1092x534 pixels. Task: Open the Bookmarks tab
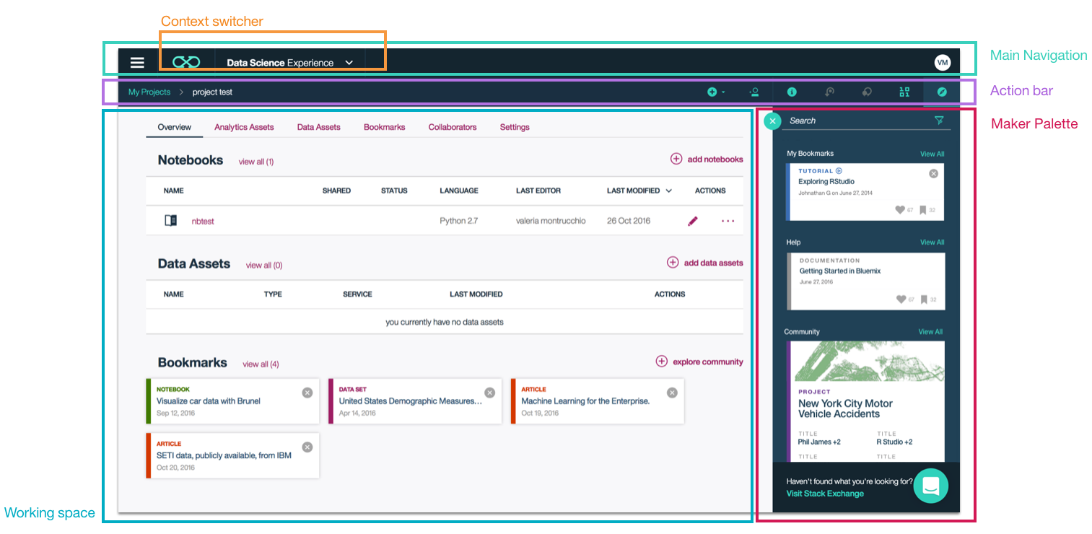[385, 127]
